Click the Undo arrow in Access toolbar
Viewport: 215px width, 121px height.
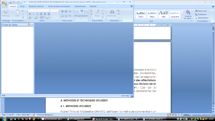(x=14, y=2)
